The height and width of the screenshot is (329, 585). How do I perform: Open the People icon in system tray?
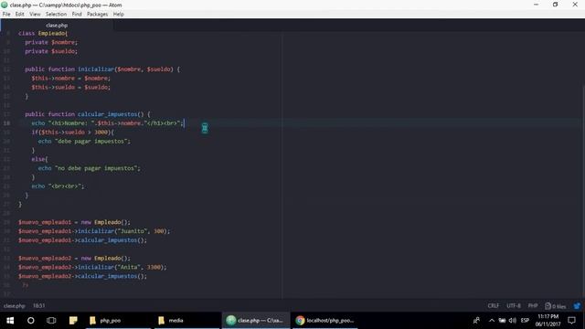476,321
